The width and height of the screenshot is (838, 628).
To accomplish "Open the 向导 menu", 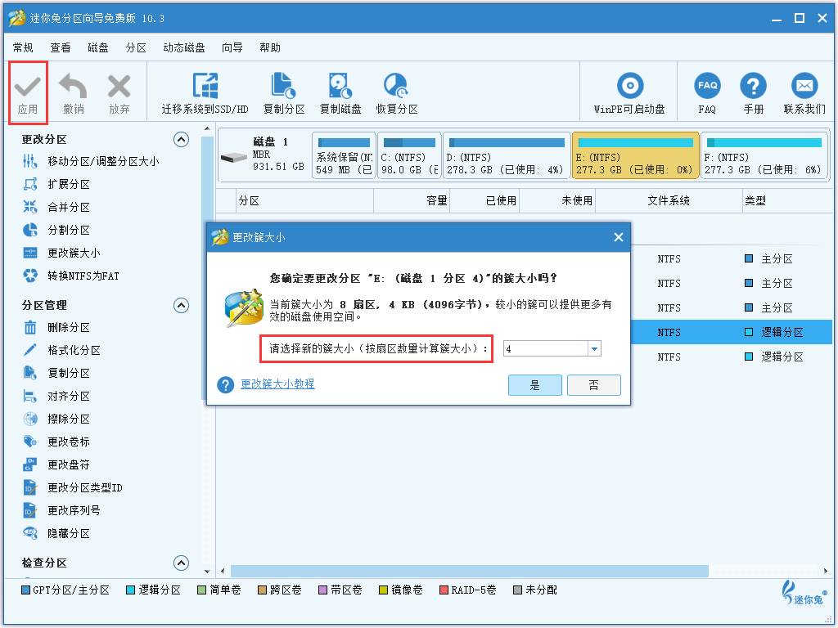I will tap(232, 48).
